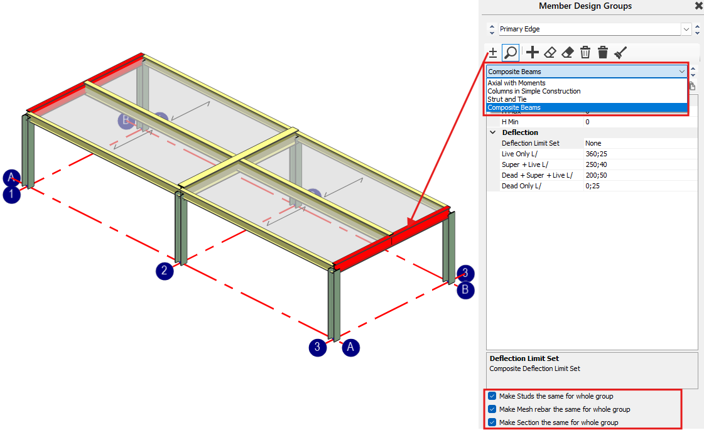The width and height of the screenshot is (704, 430).
Task: Select the Live Only L/ row label
Action: coord(519,154)
